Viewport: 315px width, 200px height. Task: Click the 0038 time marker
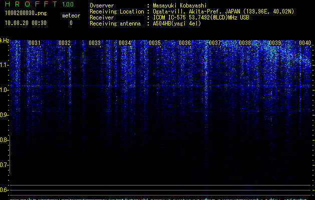click(x=245, y=43)
